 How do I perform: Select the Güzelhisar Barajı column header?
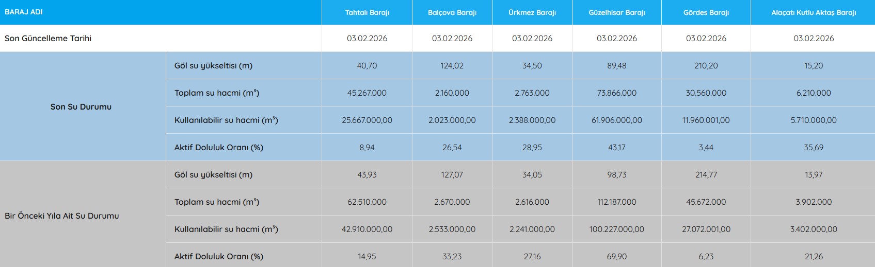coord(616,12)
